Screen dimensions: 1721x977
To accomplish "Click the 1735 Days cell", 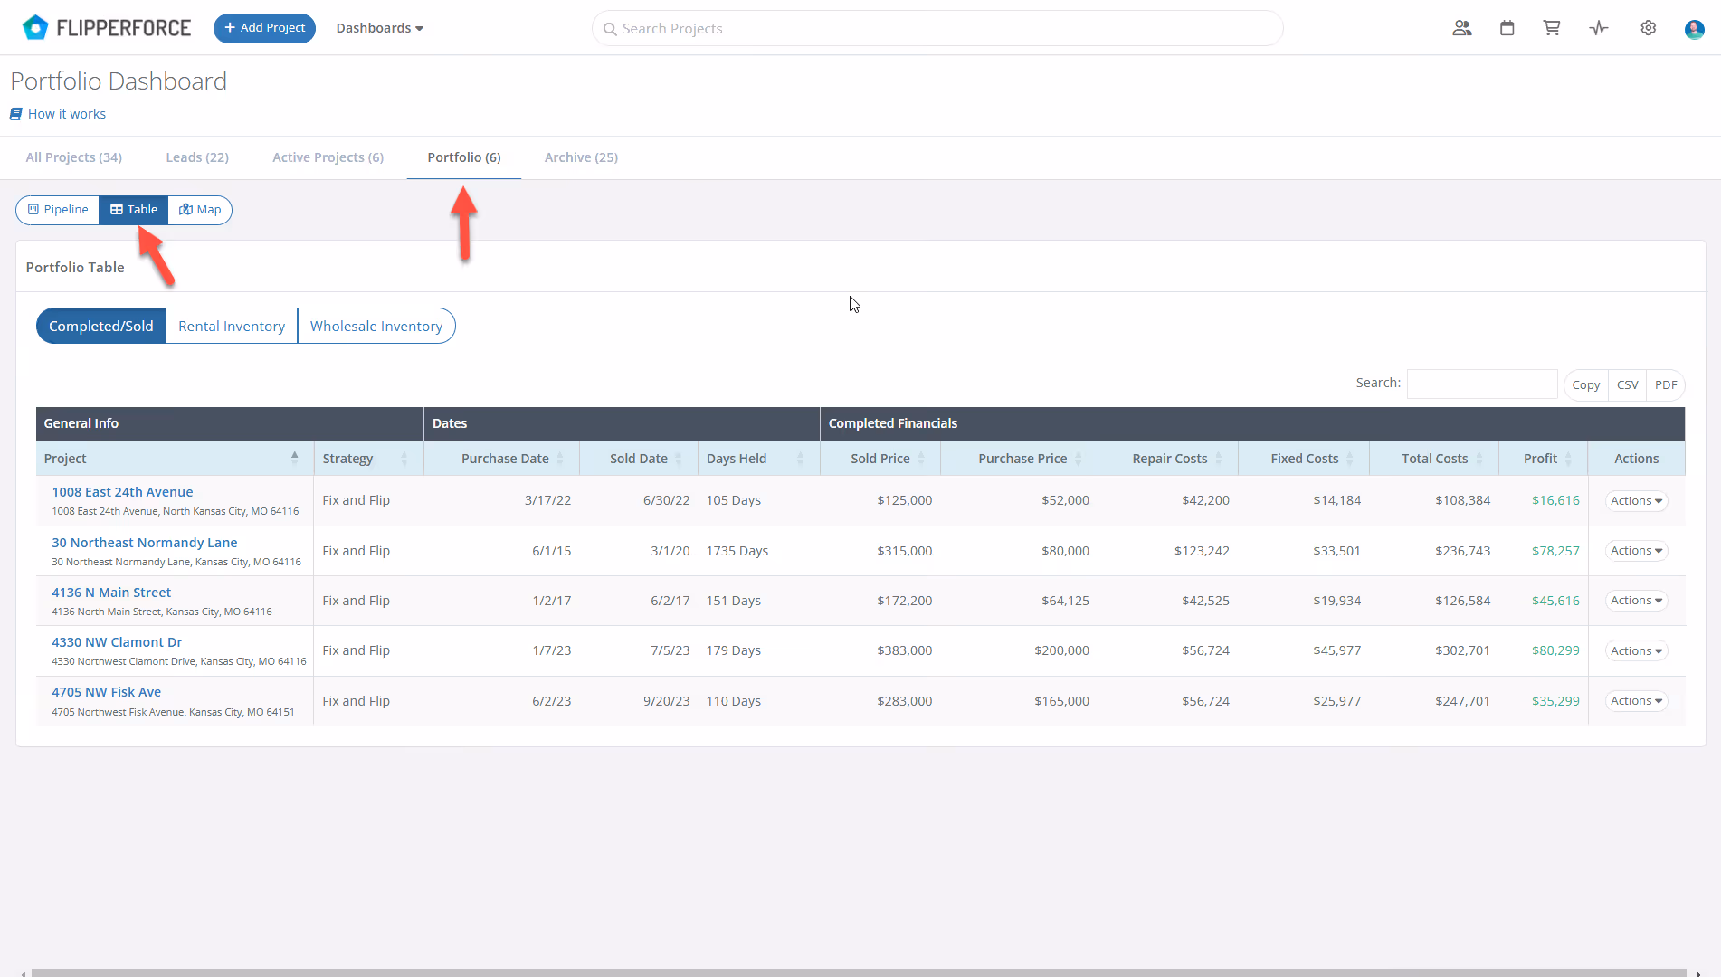I will pos(737,551).
